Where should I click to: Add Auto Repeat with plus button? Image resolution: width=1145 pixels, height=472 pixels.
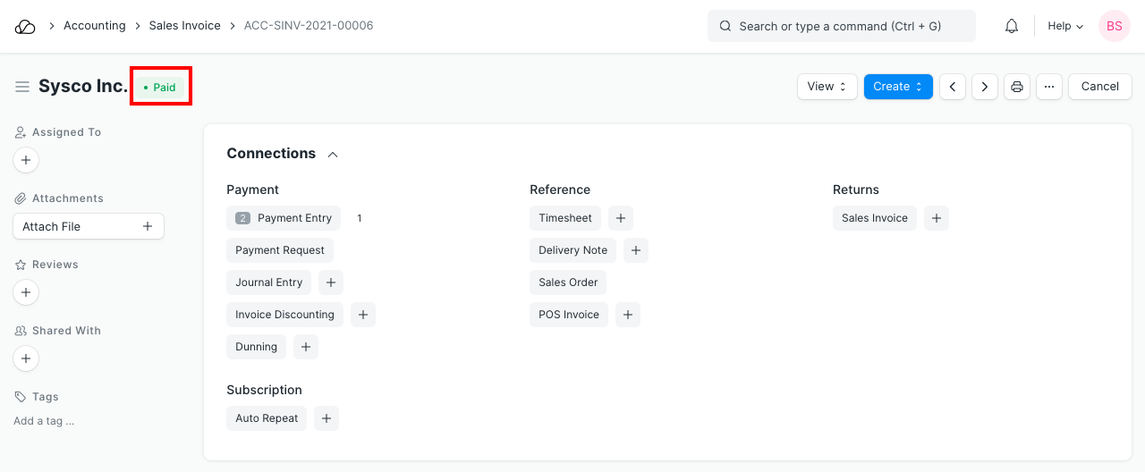(327, 418)
